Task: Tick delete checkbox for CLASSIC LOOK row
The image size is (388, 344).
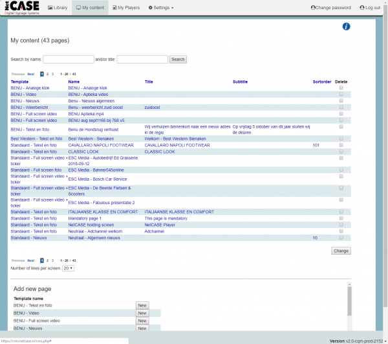Action: tap(341, 151)
